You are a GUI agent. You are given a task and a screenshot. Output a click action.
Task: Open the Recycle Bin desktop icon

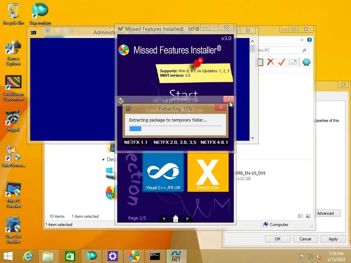coord(13,14)
